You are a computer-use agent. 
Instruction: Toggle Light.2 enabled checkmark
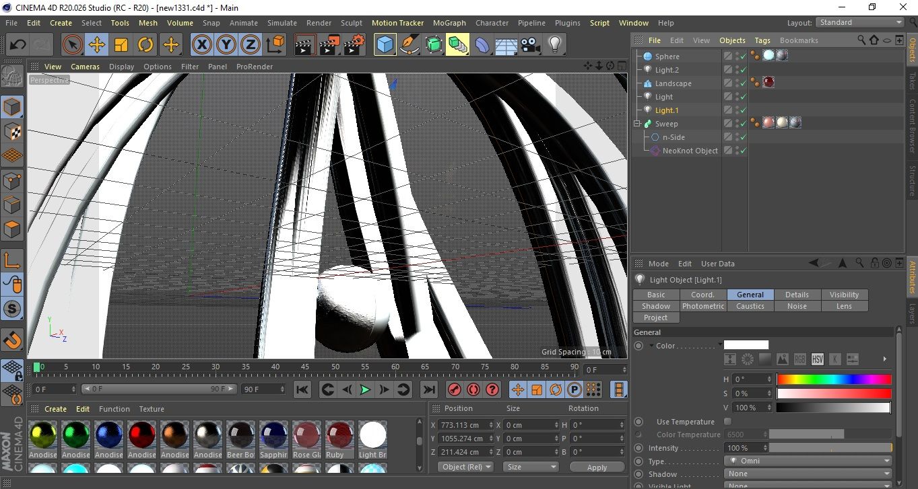(x=743, y=70)
